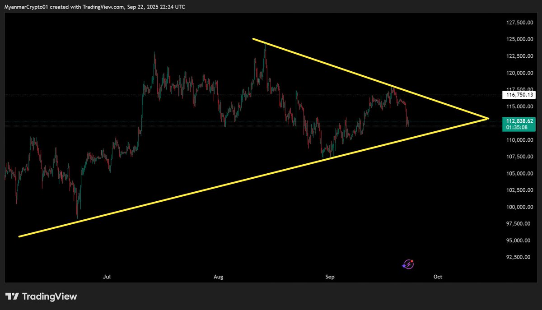Click the Oct label on time axis
542x310 pixels.
coord(438,276)
